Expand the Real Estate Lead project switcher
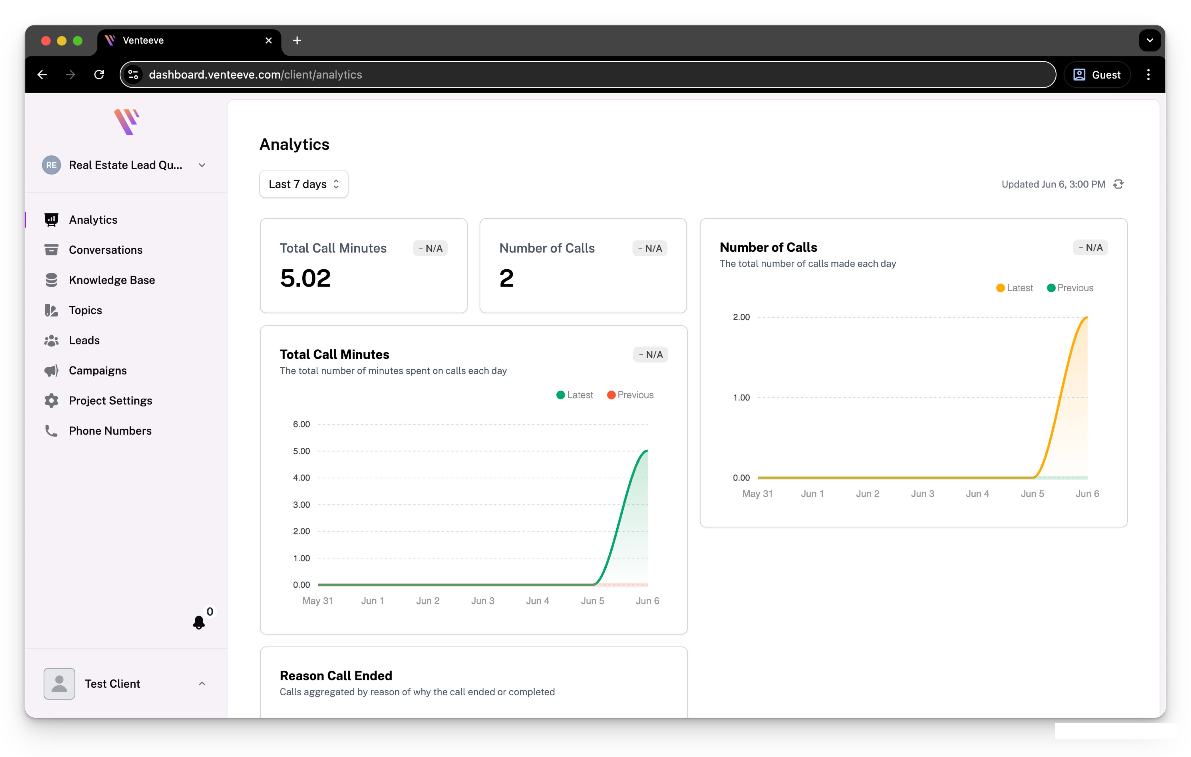 pos(202,165)
